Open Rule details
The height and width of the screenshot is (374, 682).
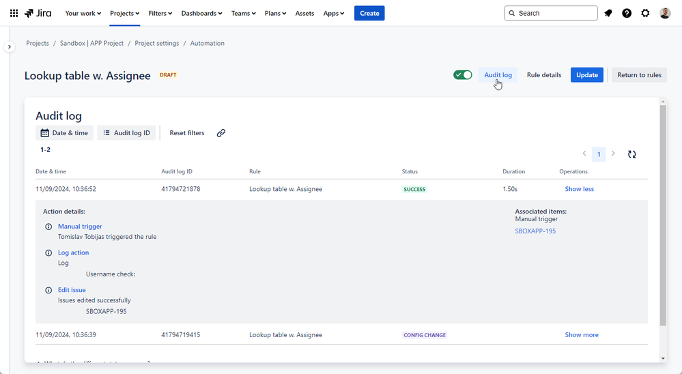[544, 75]
